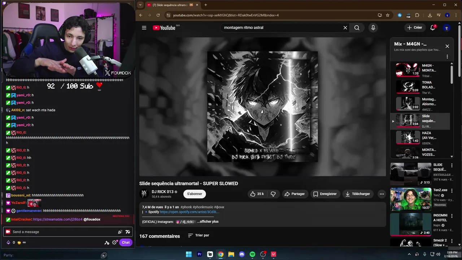Click the Enregistrer save button
462x260 pixels.
pos(325,194)
